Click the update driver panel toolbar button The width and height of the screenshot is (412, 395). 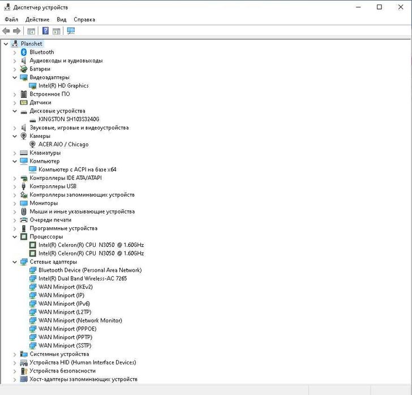coord(56,31)
